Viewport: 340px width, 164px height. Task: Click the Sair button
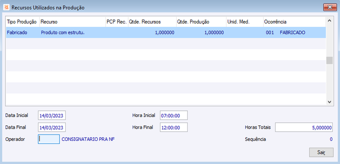pos(321,152)
